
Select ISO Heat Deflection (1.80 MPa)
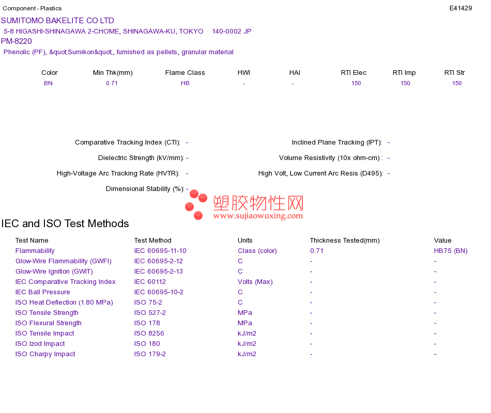tap(64, 303)
